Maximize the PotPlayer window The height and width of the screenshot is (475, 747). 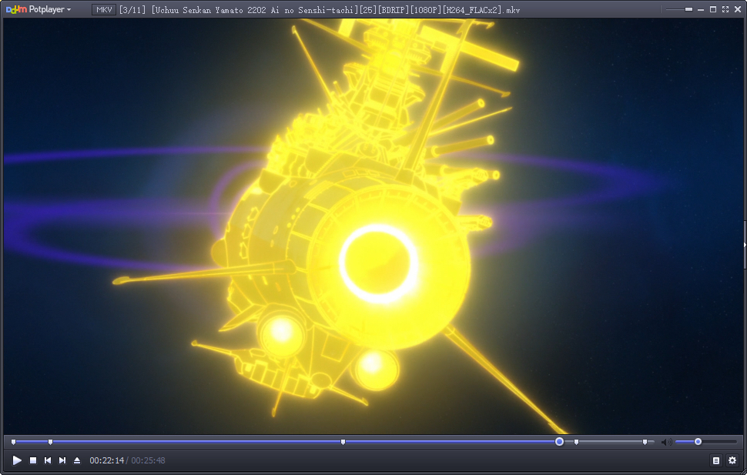point(712,9)
